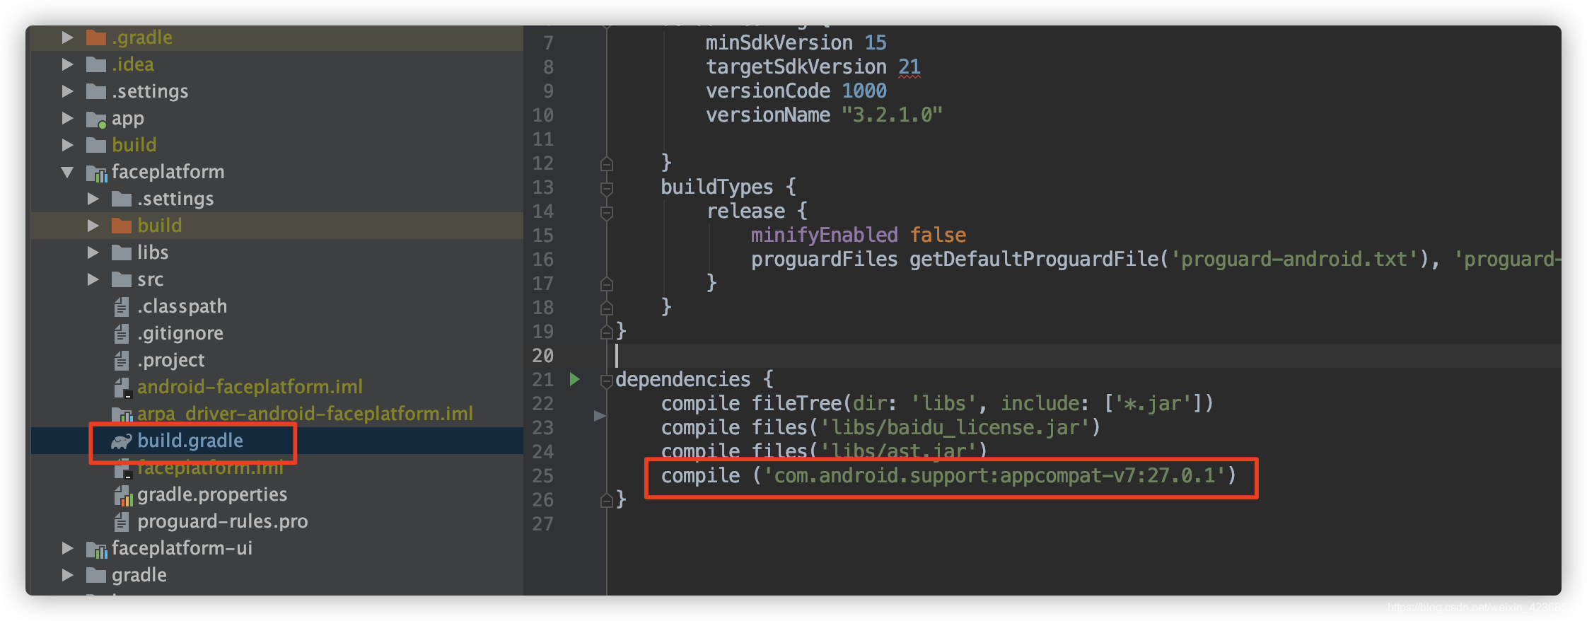Click fold end marker on line 19
This screenshot has width=1587, height=621.
coord(606,332)
